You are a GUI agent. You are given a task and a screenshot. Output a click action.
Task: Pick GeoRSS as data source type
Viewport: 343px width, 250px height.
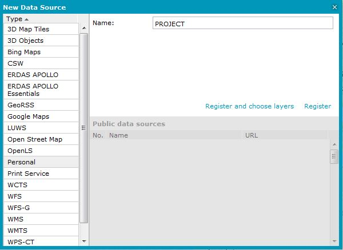point(41,105)
